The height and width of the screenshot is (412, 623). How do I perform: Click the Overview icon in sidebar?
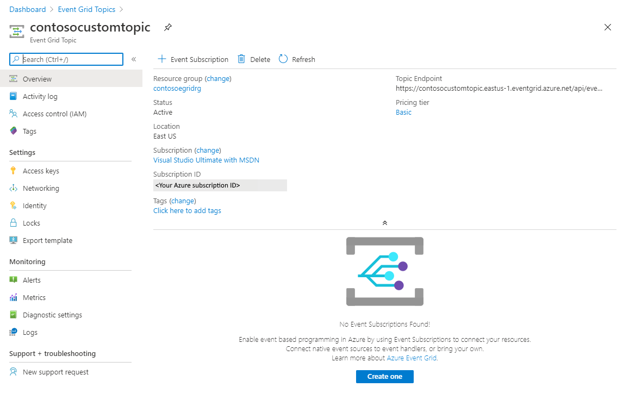pyautogui.click(x=14, y=79)
